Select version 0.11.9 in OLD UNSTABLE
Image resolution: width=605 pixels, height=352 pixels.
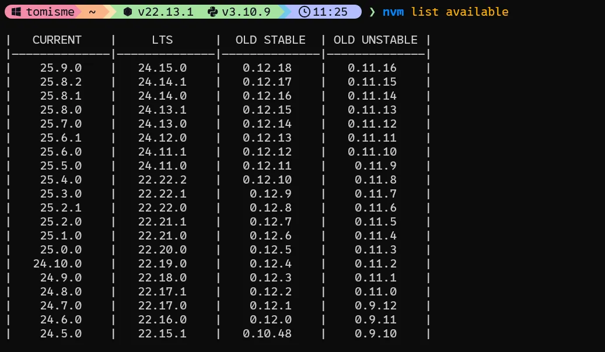tap(376, 166)
